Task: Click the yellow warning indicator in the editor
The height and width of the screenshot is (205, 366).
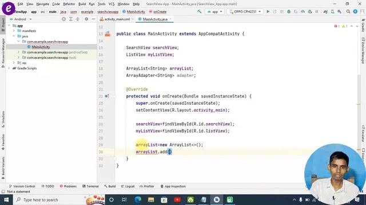Action: [344, 26]
